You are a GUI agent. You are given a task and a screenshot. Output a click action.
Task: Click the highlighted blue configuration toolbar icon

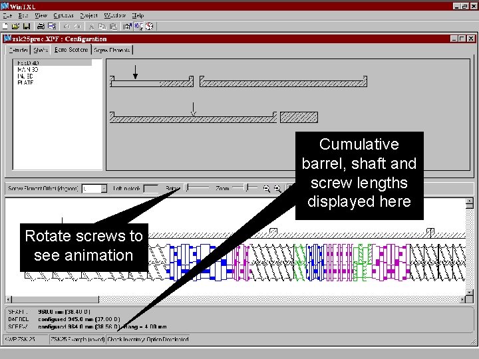(x=138, y=27)
